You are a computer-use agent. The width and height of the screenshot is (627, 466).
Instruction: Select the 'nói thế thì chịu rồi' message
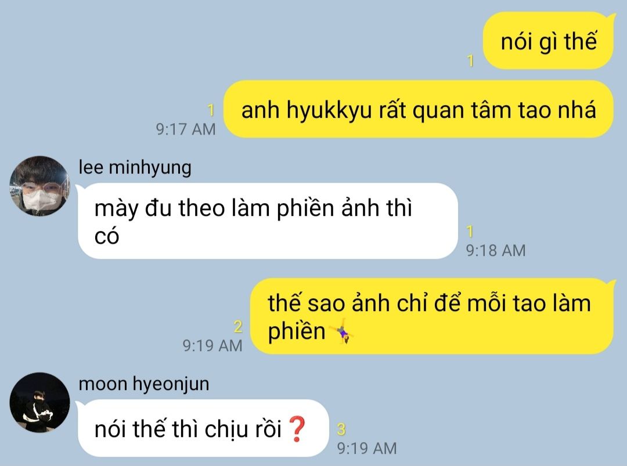click(x=203, y=428)
